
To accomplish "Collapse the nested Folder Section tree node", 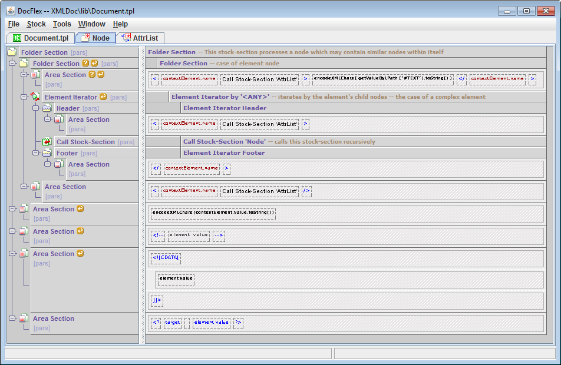I will click(12, 63).
